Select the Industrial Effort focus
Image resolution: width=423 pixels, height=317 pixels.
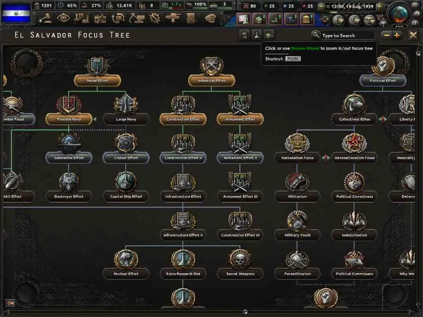pos(211,80)
